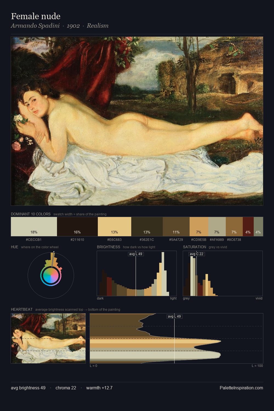Viewport: 274px width, 411px height.
Task: Click the DOMINANT 10 COLORS heading
Action: [x=31, y=214]
